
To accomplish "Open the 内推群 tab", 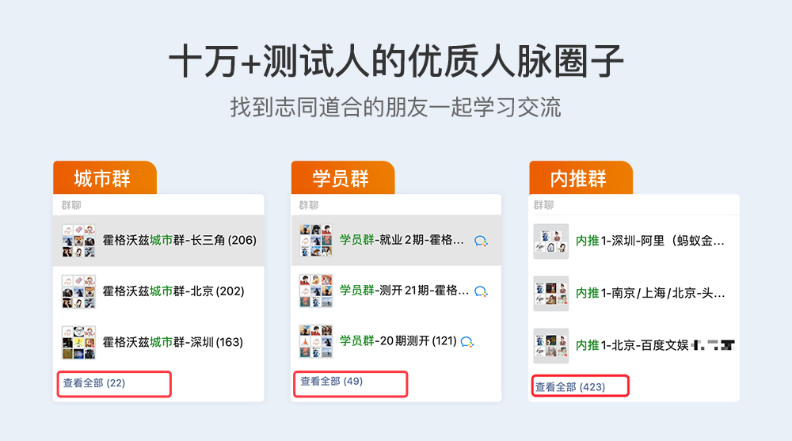I will point(579,178).
